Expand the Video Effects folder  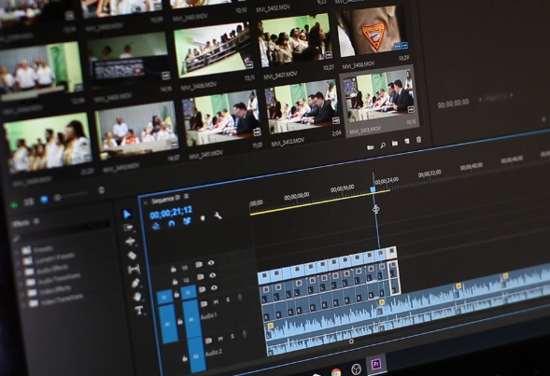tap(22, 293)
